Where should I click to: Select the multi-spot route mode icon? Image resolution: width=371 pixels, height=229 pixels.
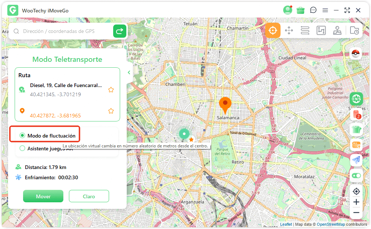click(x=321, y=30)
